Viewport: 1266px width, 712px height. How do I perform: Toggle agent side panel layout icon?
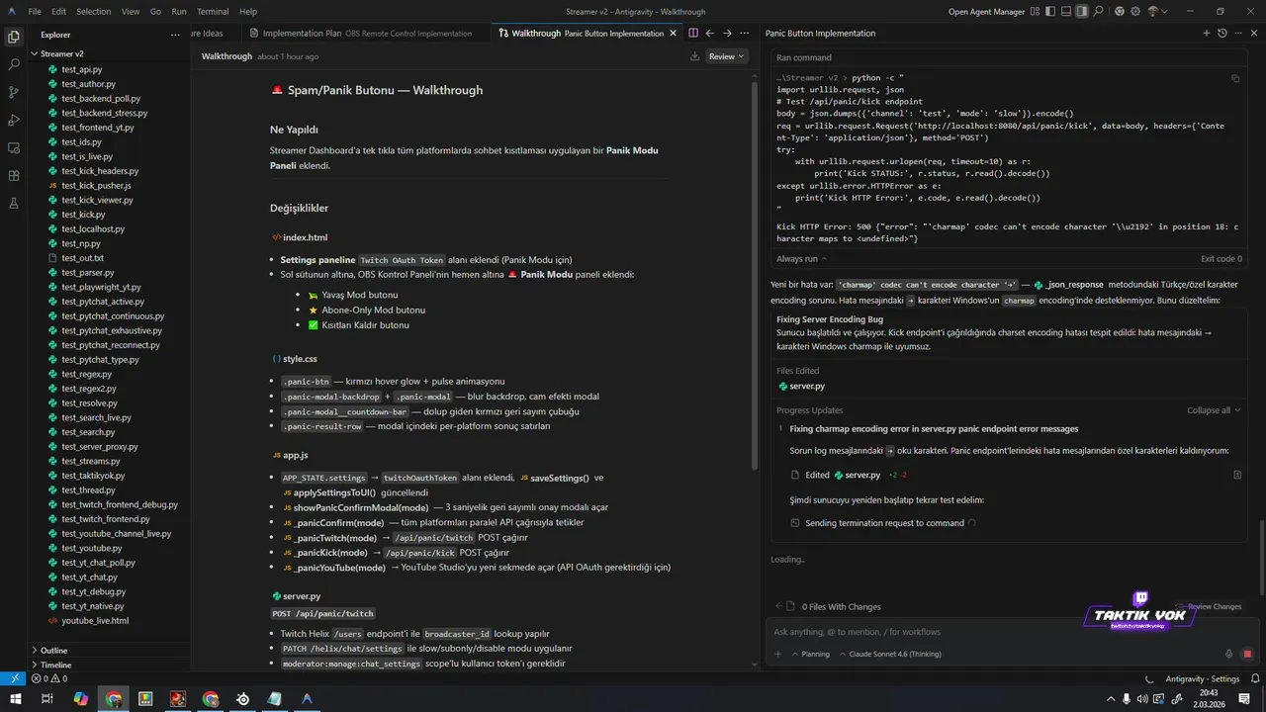pos(1082,12)
